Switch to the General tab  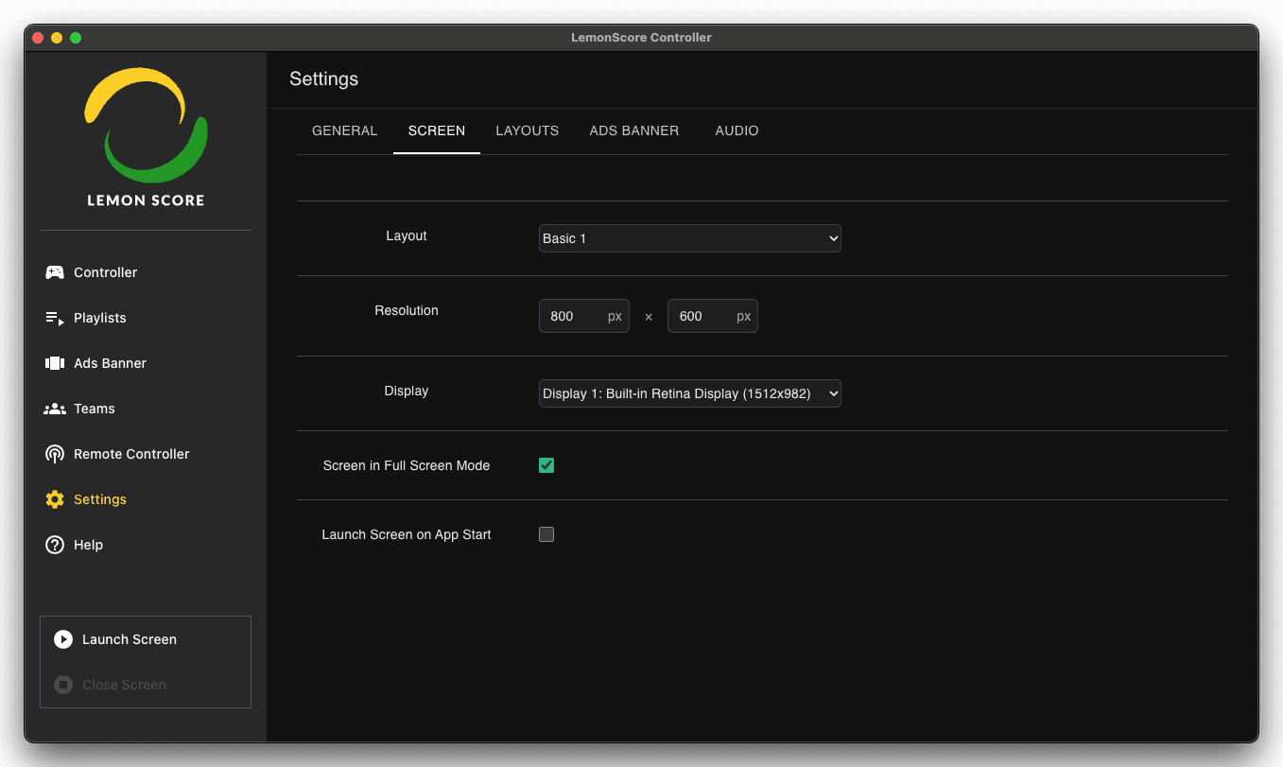(x=344, y=131)
